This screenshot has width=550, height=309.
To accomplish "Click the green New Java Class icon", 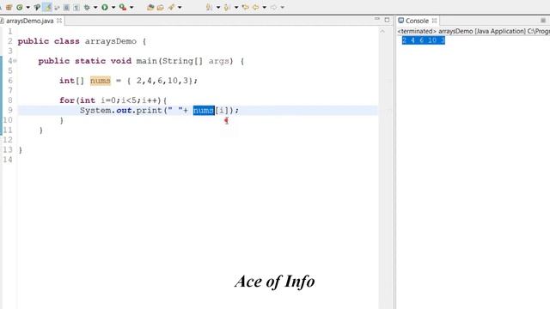I will [x=20, y=7].
